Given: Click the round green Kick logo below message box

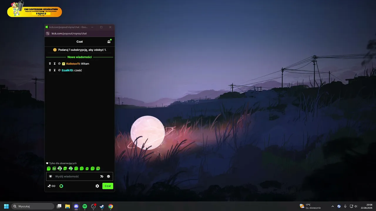Looking at the screenshot, I should click(x=61, y=186).
